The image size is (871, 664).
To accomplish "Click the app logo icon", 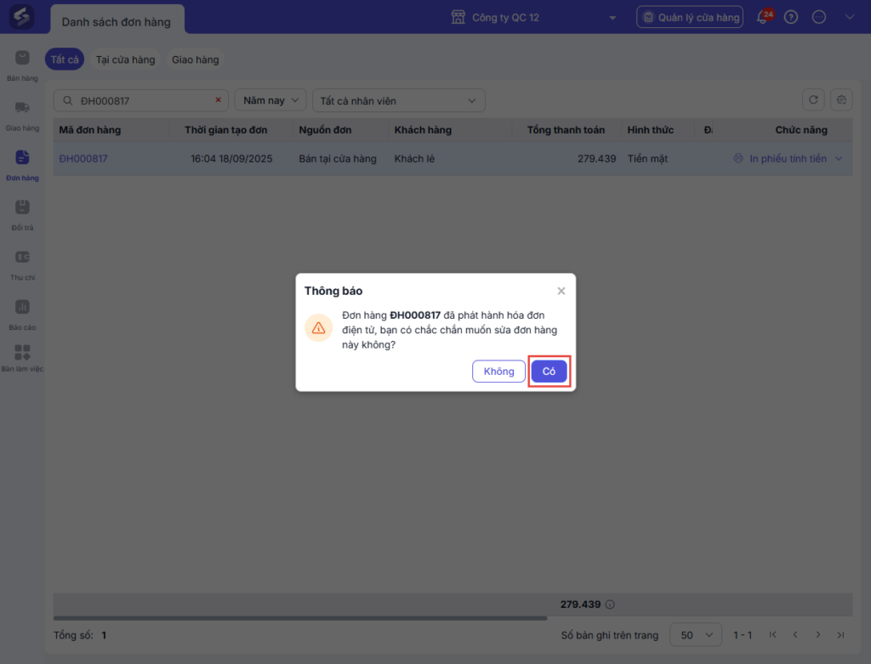I will 21,17.
